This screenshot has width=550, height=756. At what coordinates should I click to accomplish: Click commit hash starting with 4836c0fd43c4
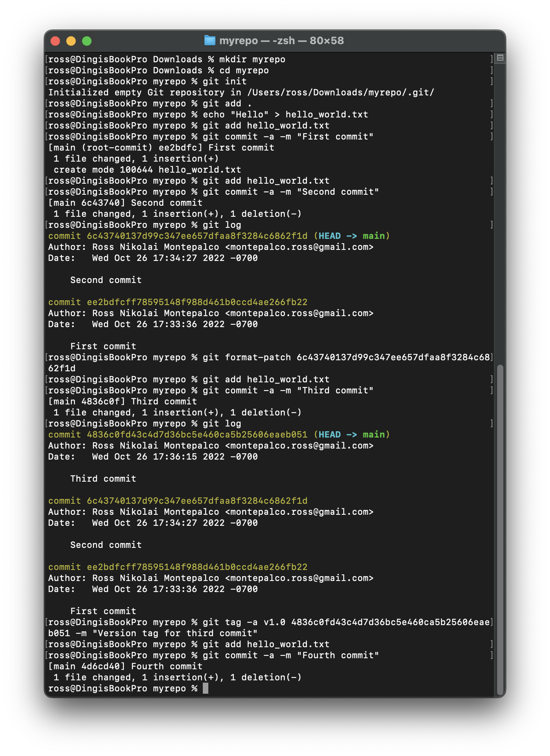tap(197, 434)
